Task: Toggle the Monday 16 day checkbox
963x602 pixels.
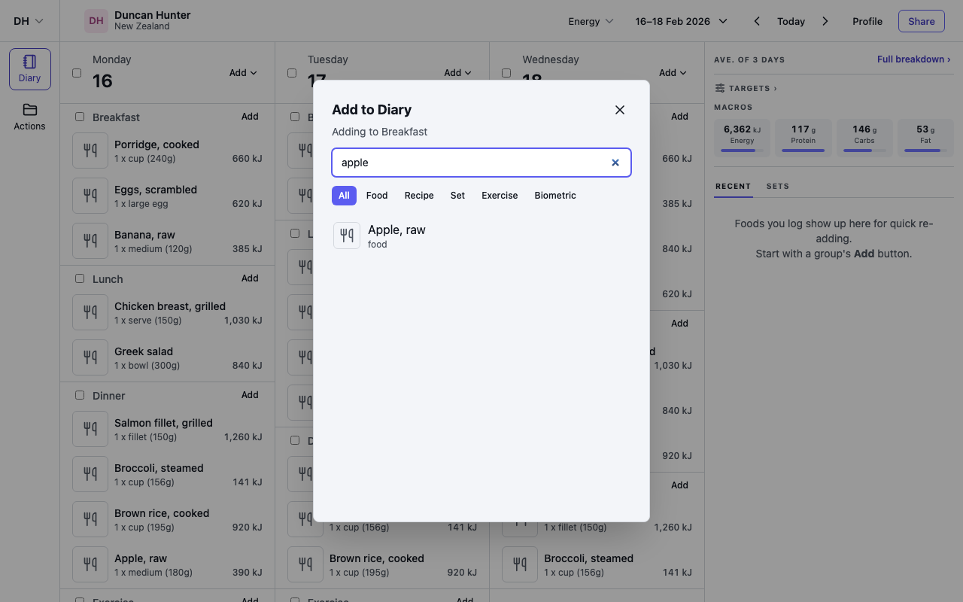Action: [x=77, y=73]
